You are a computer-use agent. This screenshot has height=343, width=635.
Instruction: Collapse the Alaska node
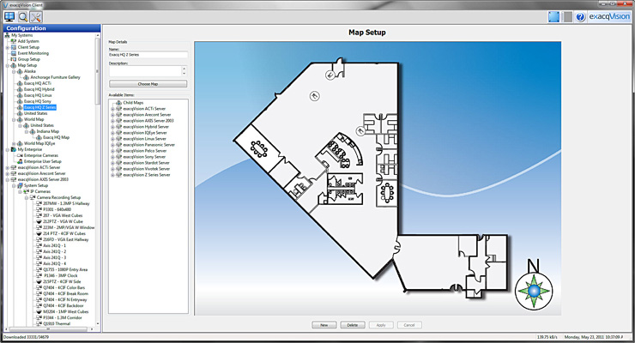14,71
